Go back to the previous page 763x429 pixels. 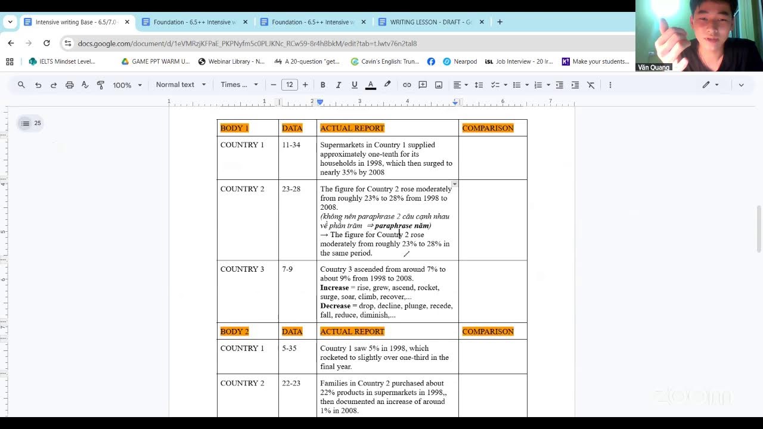11,43
